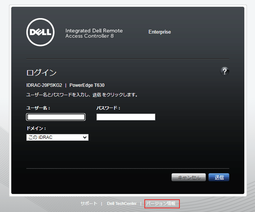Click the キャンセル cancel button
This screenshot has height=212, width=255.
pos(189,177)
